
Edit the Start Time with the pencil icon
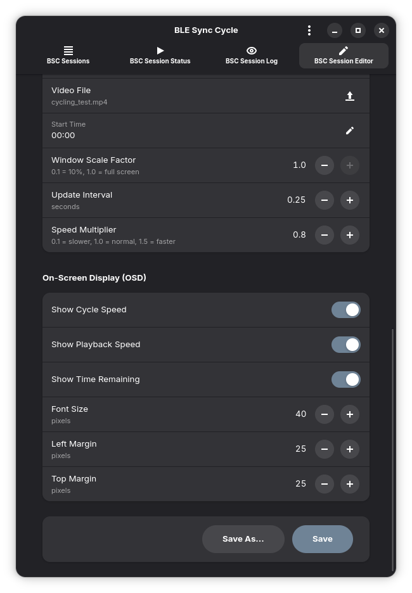point(350,131)
